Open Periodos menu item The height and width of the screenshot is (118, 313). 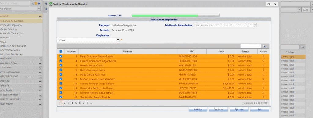click(4, 38)
